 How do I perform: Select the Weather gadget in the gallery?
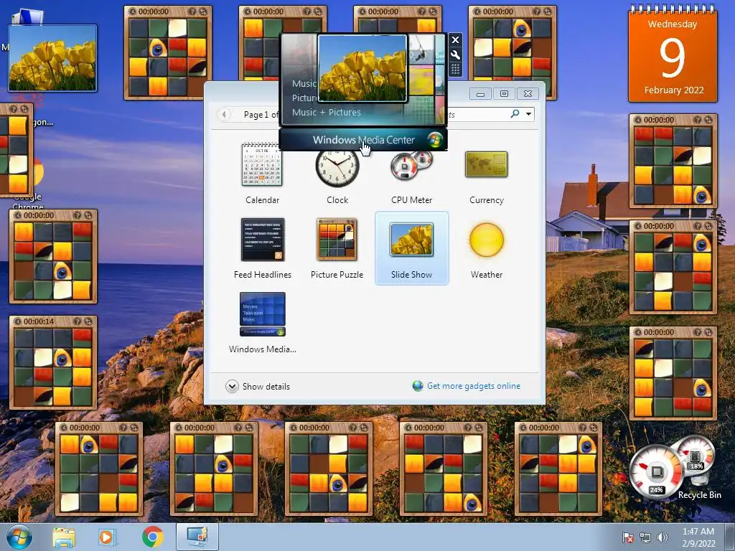[487, 248]
